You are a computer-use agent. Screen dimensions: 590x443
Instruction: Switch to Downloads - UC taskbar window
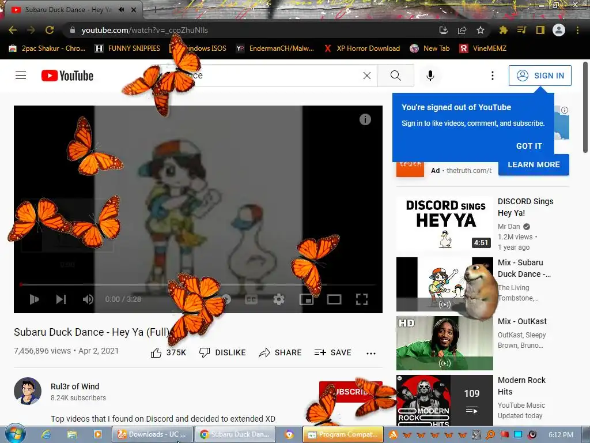click(152, 434)
